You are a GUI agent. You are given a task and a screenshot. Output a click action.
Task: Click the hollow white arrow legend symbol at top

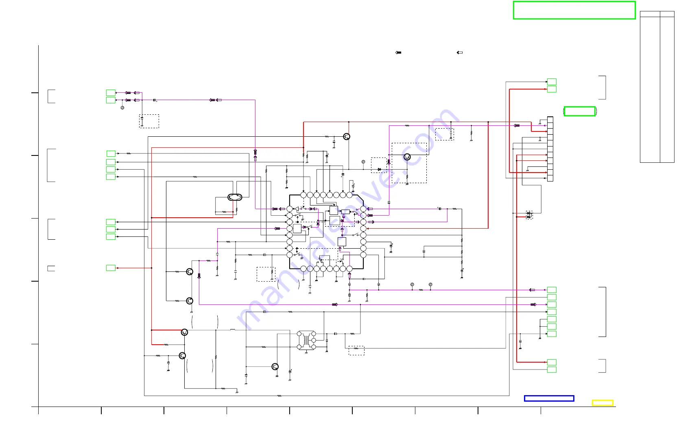click(460, 52)
